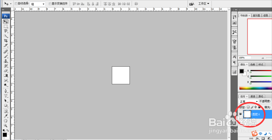This screenshot has width=272, height=140.
Task: Open the 组 auto-select dropdown
Action: point(38,4)
